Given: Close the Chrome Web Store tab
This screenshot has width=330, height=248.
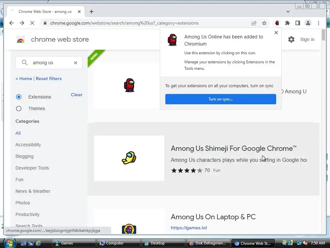Looking at the screenshot, I should [79, 12].
